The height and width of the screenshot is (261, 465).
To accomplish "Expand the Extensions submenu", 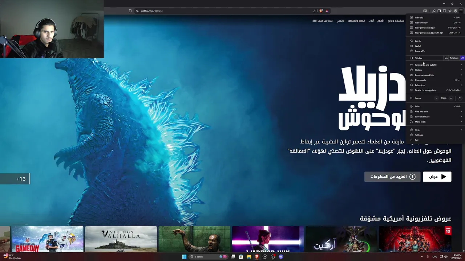I will pyautogui.click(x=435, y=85).
